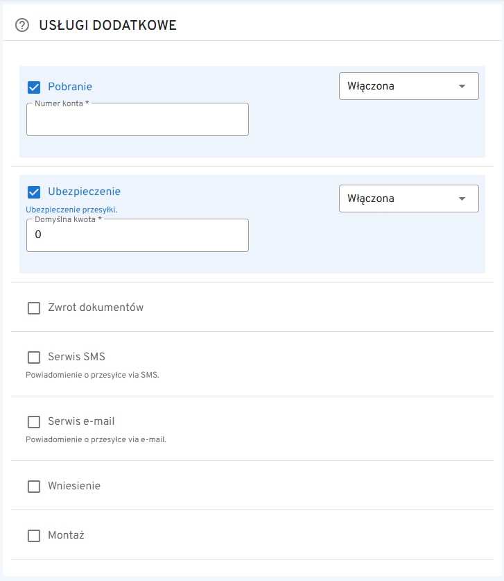Click the Domyślna kwota input field
Screen dimensions: 504x581
(x=137, y=235)
